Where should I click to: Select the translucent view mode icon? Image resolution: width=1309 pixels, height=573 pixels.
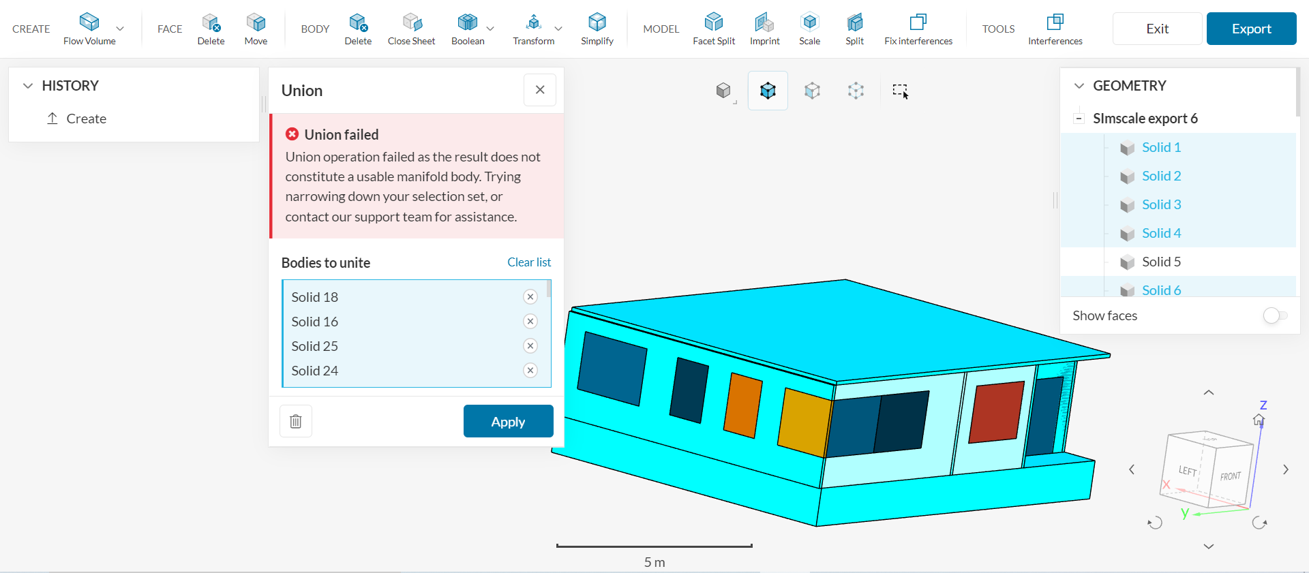pos(812,90)
